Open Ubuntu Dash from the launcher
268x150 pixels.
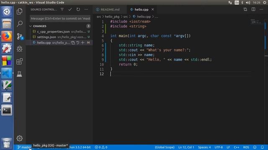[7, 12]
